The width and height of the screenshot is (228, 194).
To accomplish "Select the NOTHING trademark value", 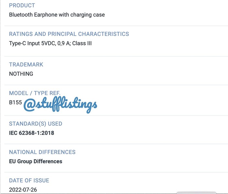I will [21, 74].
